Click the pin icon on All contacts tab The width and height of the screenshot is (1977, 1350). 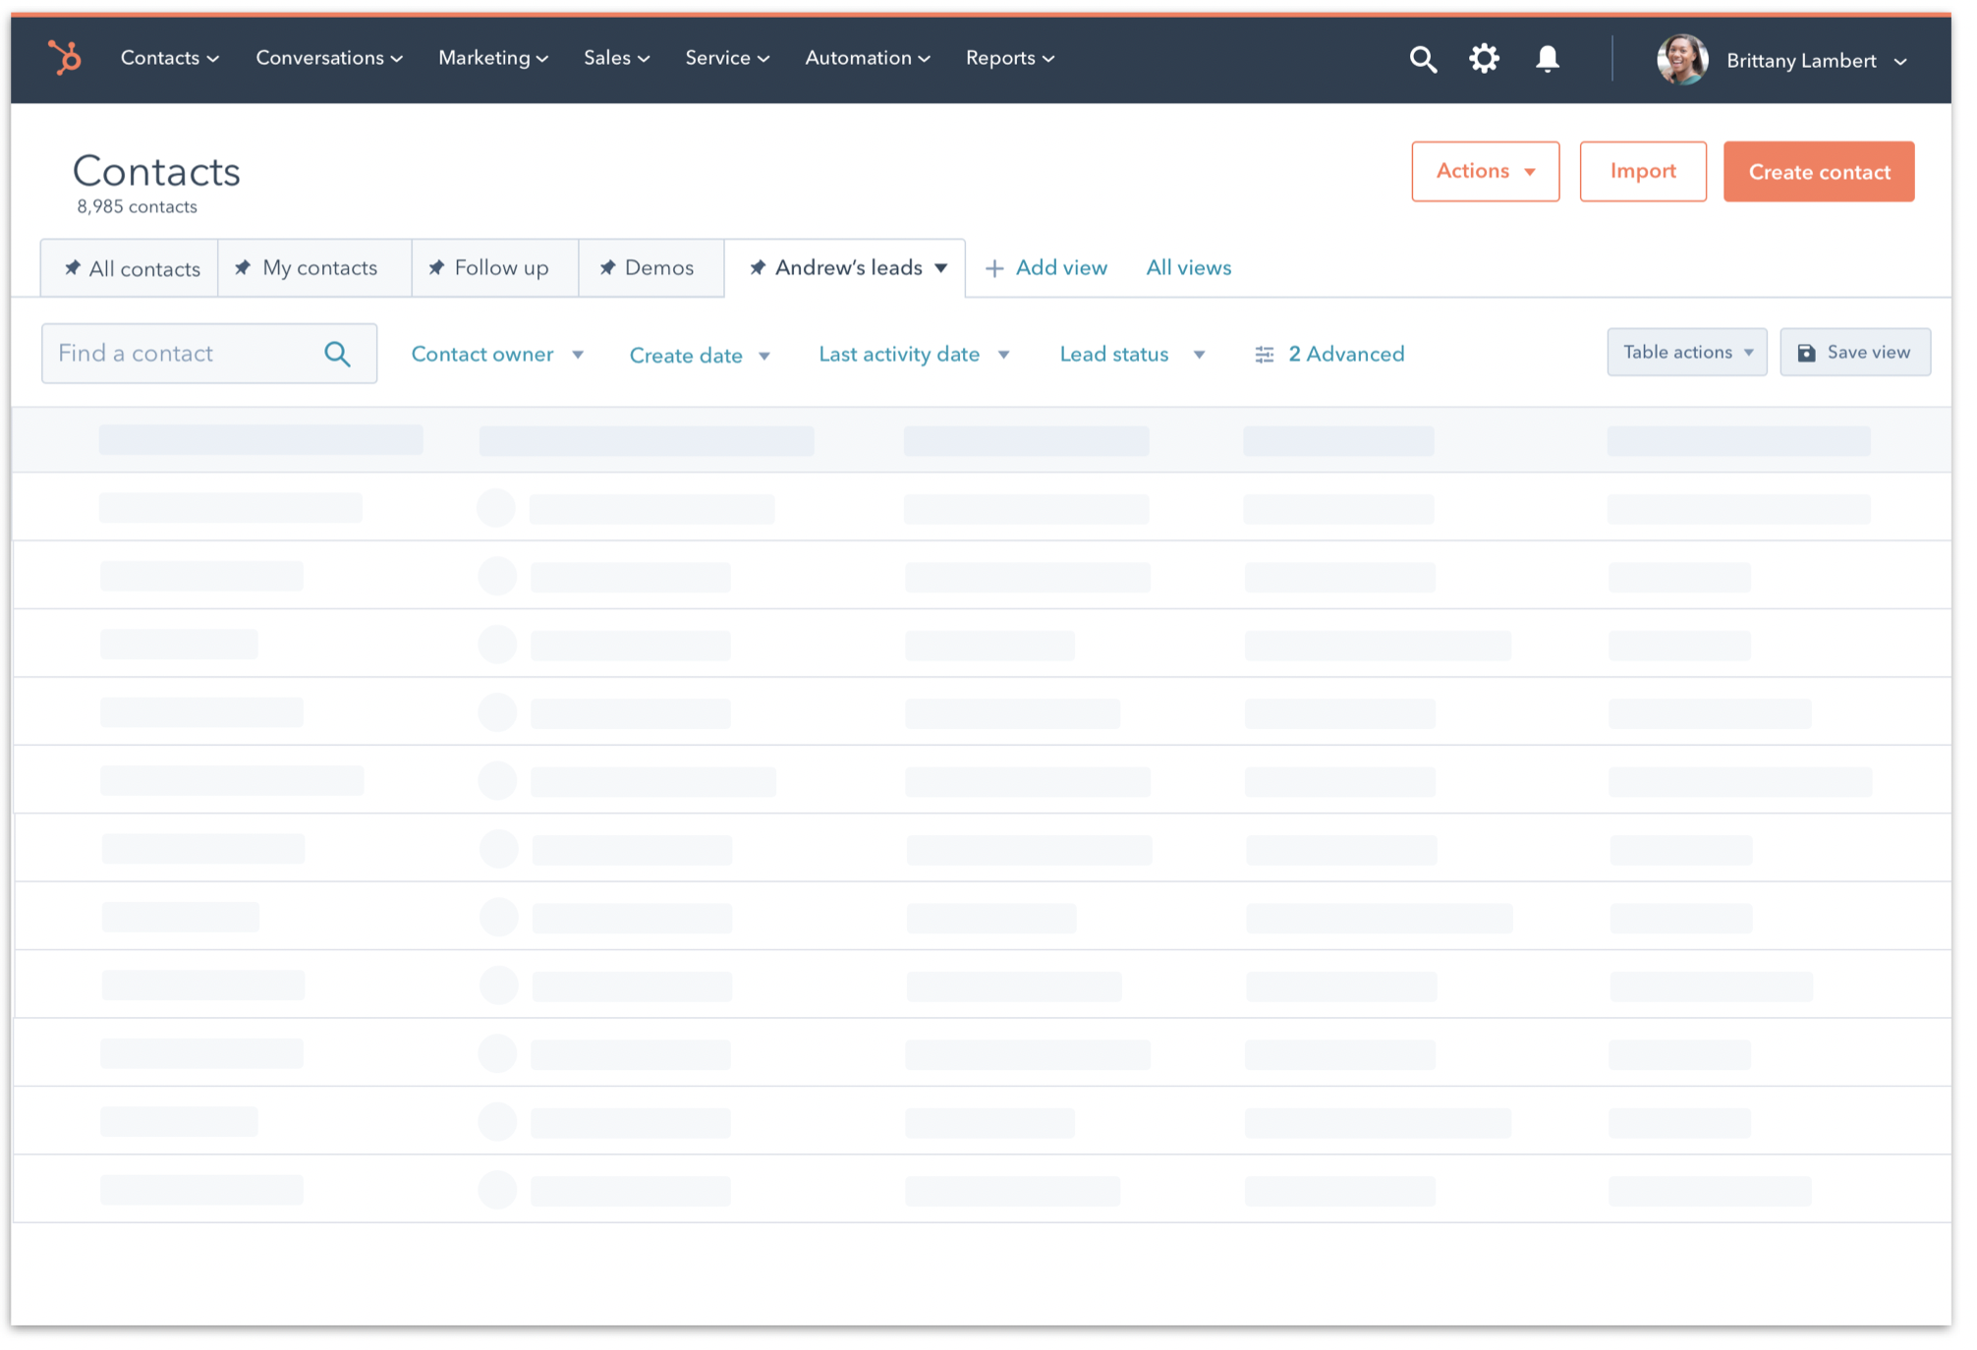click(72, 268)
